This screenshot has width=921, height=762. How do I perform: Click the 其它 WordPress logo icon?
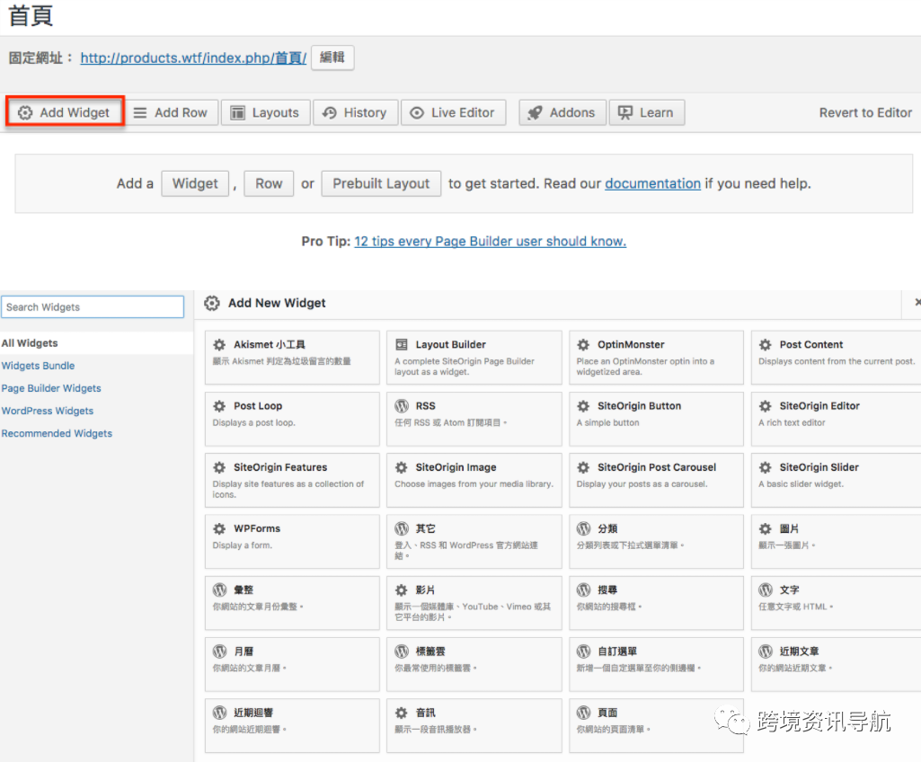pyautogui.click(x=401, y=528)
